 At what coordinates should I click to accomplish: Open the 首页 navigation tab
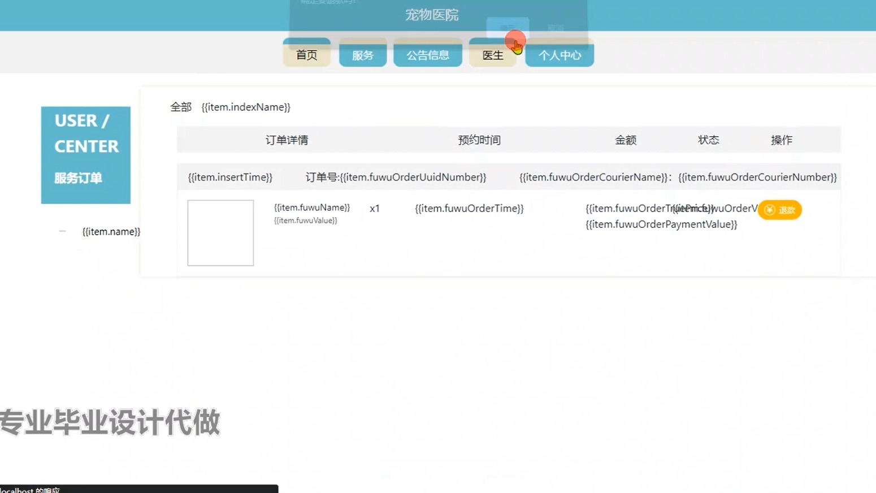(x=306, y=55)
